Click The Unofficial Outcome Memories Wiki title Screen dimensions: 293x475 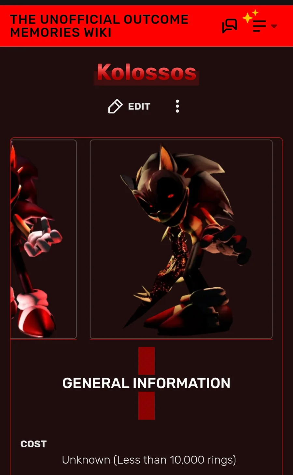pos(99,26)
